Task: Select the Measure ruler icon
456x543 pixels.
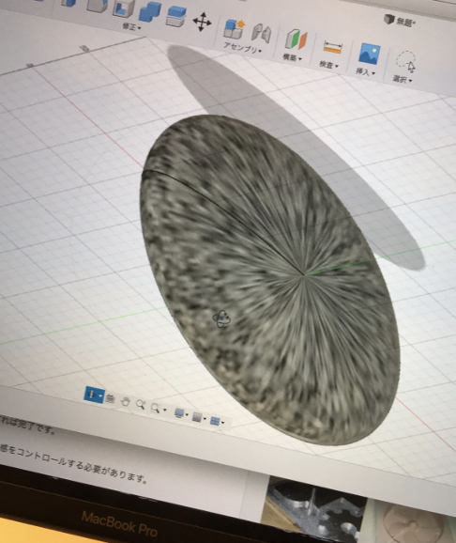Action: click(x=332, y=47)
